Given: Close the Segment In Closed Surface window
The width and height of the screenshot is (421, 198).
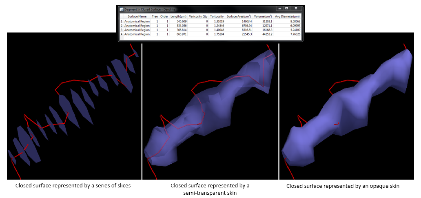Looking at the screenshot, I should click(x=296, y=8).
